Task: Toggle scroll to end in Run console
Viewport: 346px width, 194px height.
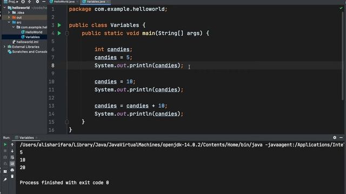Action: [x=12, y=163]
